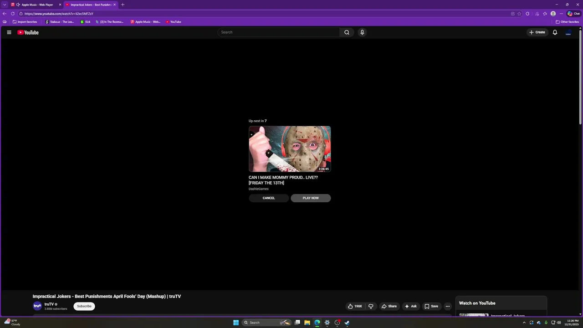Image resolution: width=583 pixels, height=328 pixels.
Task: Start voice search with microphone icon
Action: [x=362, y=32]
